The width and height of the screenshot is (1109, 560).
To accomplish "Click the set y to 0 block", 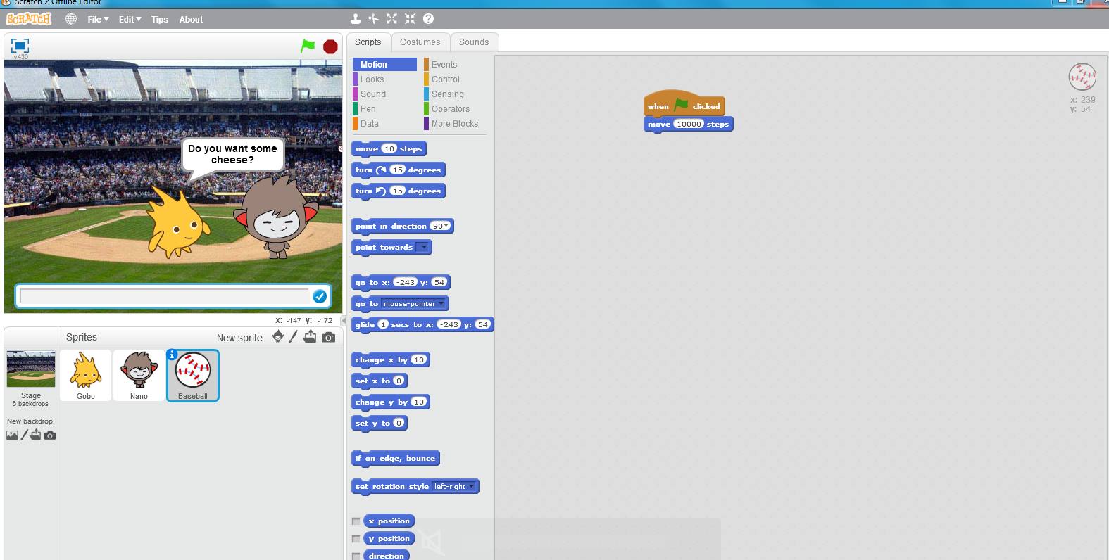I will click(379, 423).
